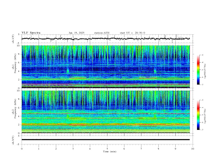Click the "ch.1 Frequency (kHz)" axis label
Image resolution: width=217 pixels, height=167 pixels.
tap(14, 64)
